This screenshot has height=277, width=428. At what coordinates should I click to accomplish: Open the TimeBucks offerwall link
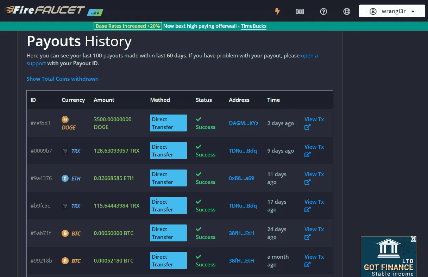pyautogui.click(x=253, y=26)
